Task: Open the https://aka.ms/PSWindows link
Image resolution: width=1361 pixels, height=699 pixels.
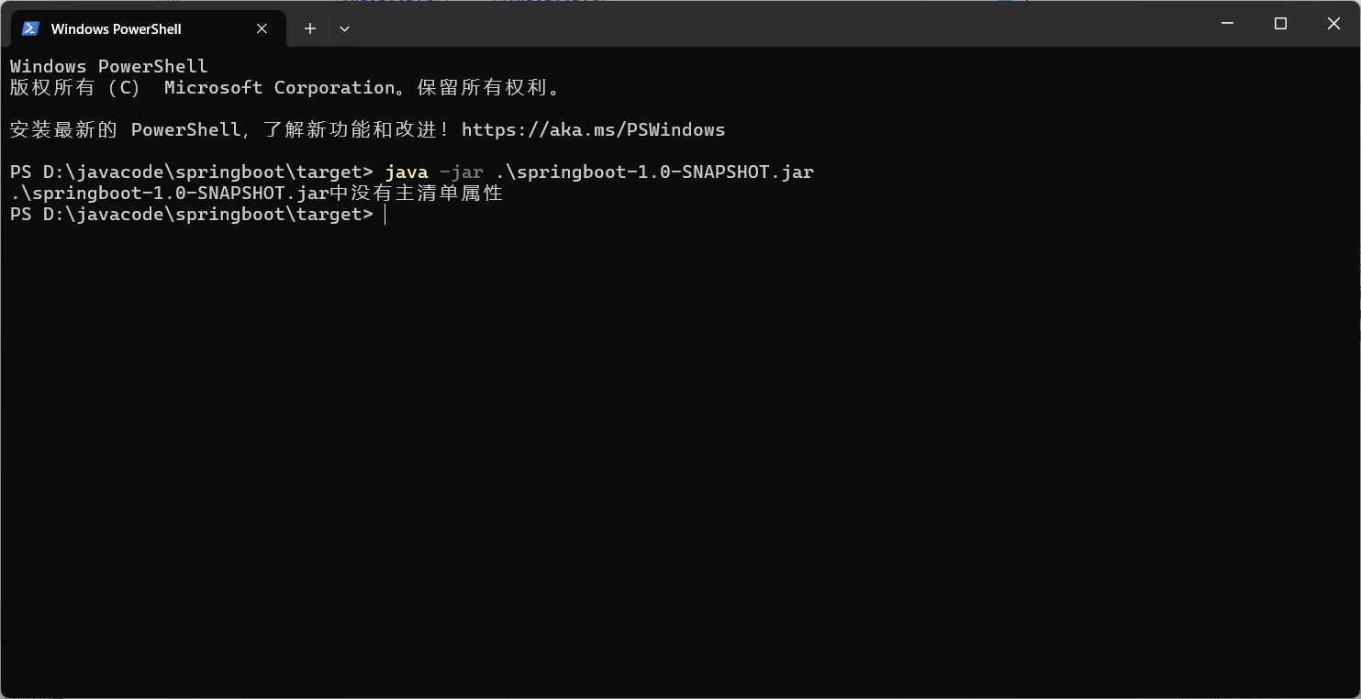Action: pos(594,129)
